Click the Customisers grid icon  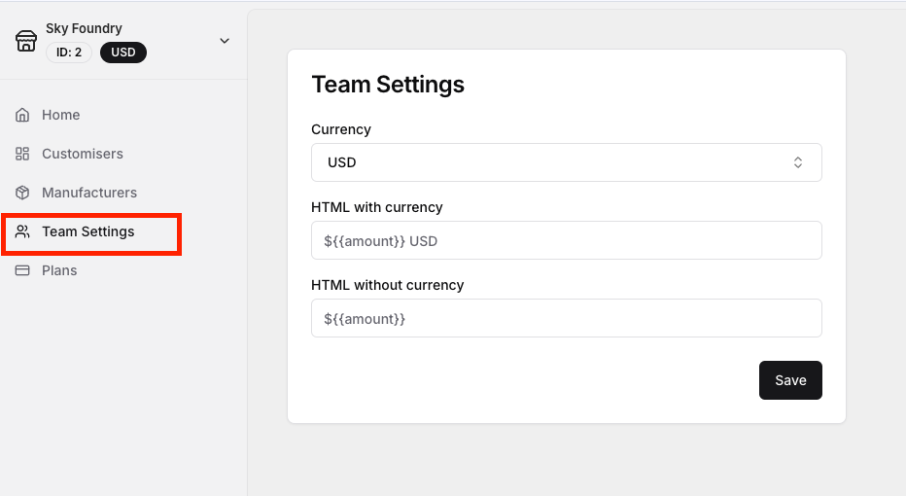coord(22,154)
